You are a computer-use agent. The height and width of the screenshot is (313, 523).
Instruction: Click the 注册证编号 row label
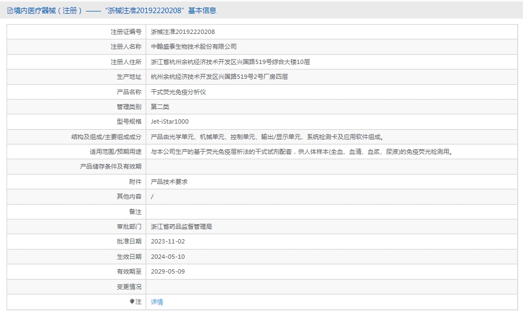(x=126, y=32)
